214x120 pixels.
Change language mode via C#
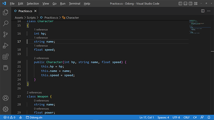click(195, 117)
